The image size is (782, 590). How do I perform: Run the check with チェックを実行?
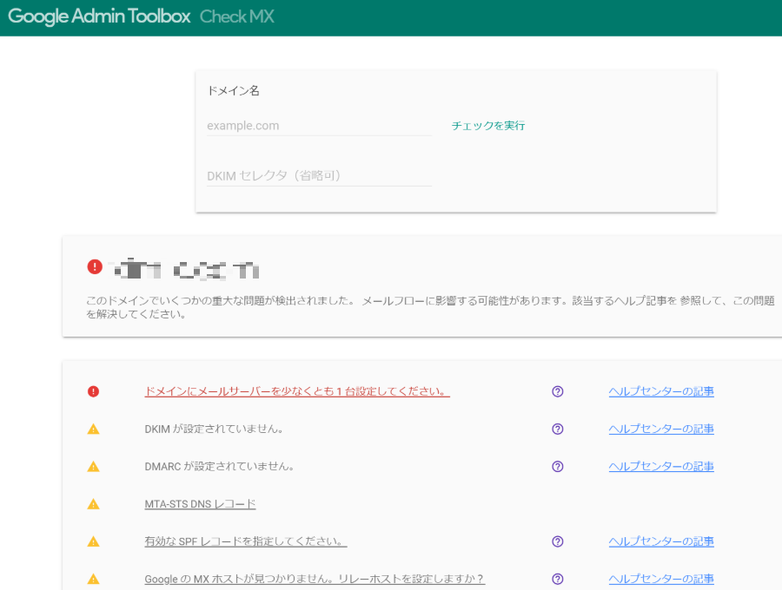(487, 125)
